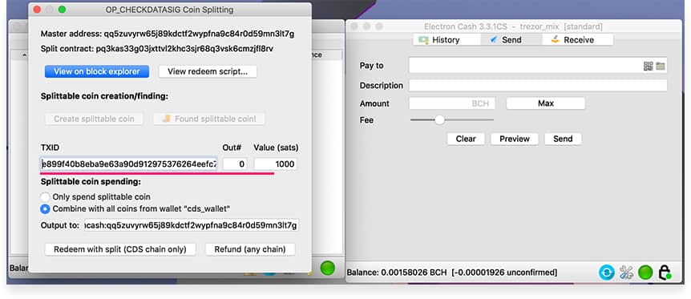The image size is (691, 299).
Task: Click the Preview transaction button
Action: point(515,139)
